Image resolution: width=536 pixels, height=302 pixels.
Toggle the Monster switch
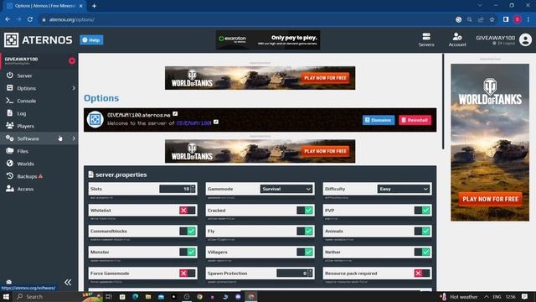(188, 252)
